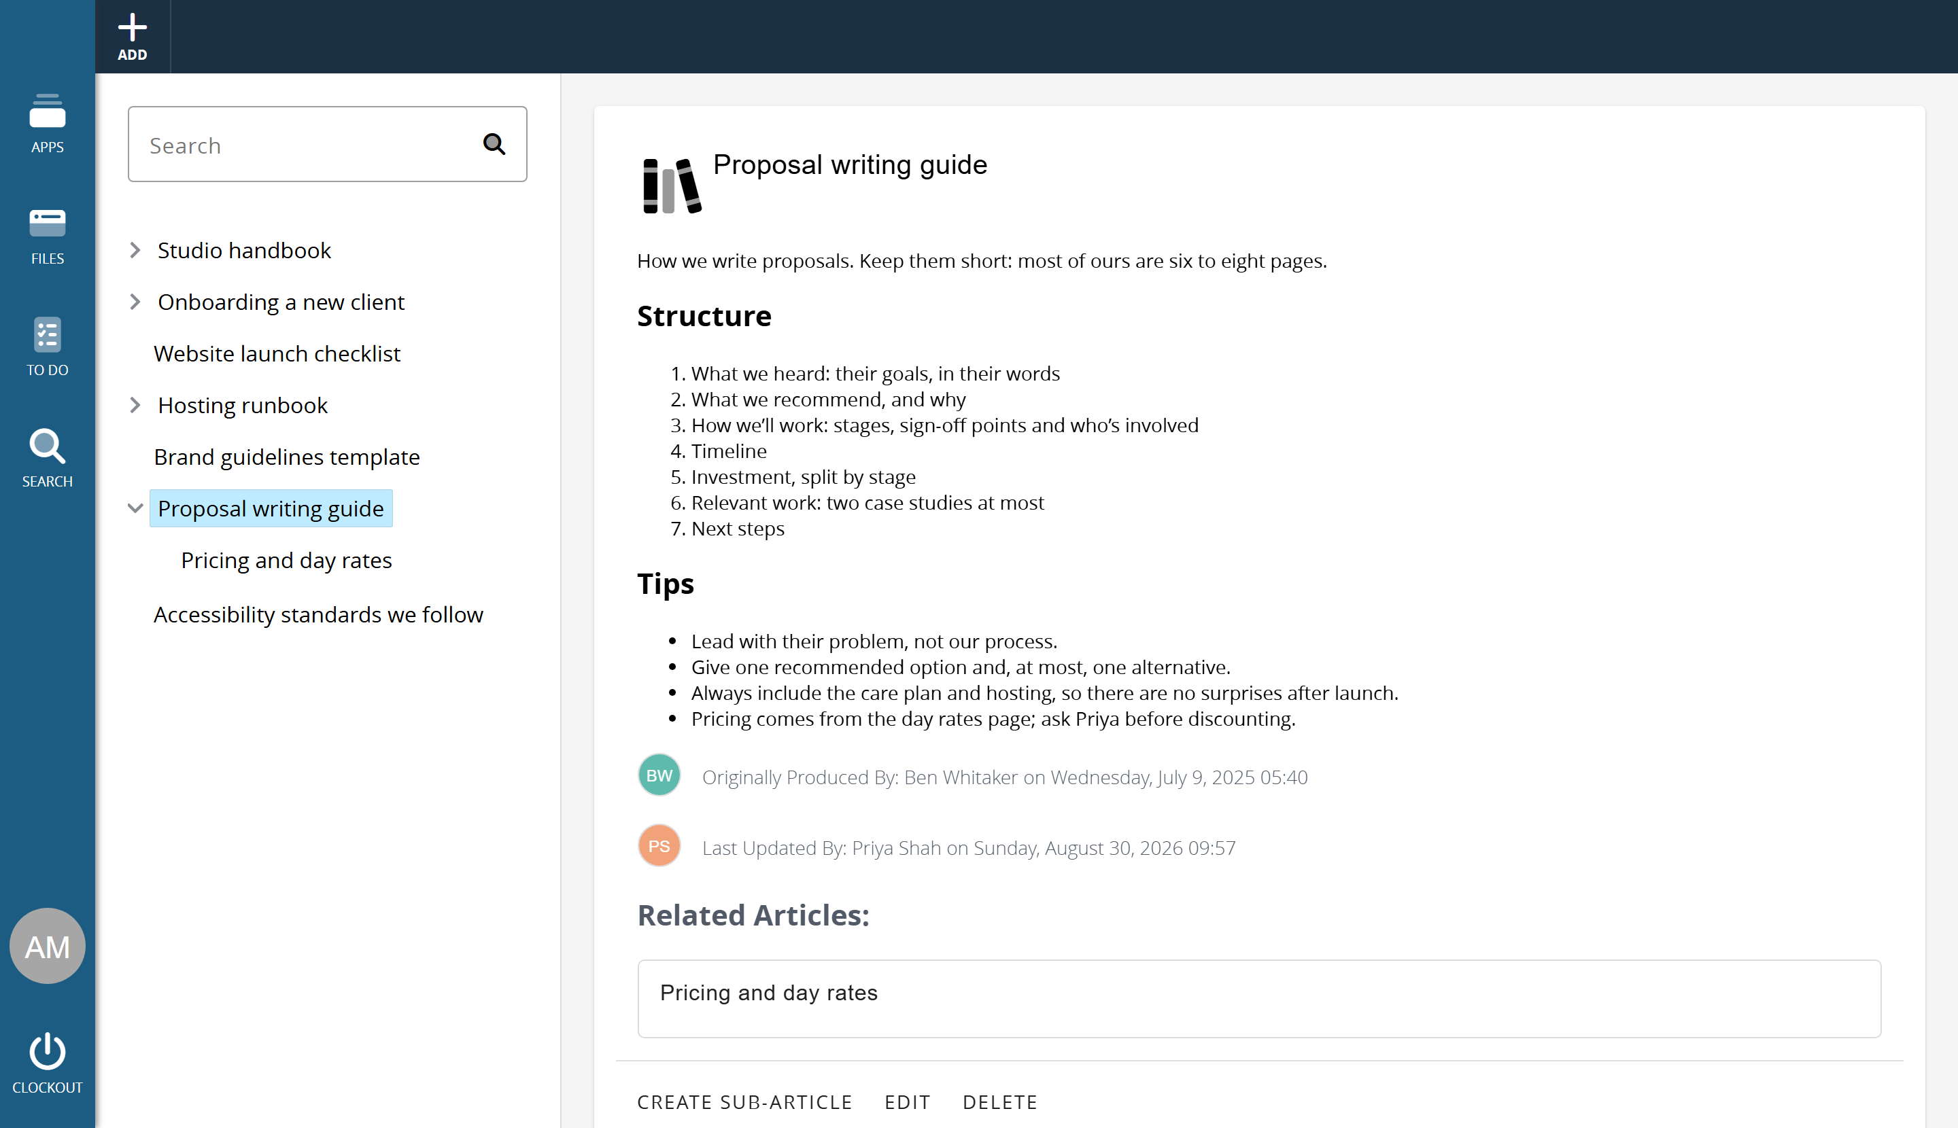Click 'Lead with their problem' tip
1958x1128 pixels.
tap(874, 641)
